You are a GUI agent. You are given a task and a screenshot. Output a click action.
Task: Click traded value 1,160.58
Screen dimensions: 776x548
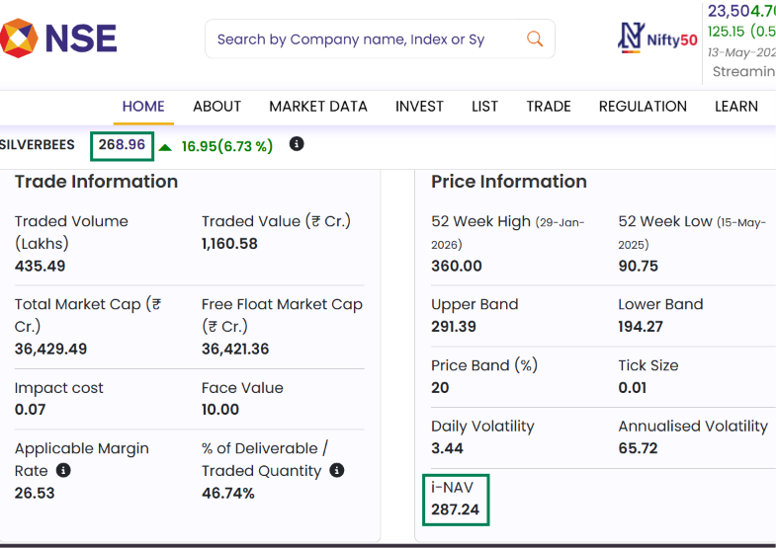pyautogui.click(x=229, y=244)
